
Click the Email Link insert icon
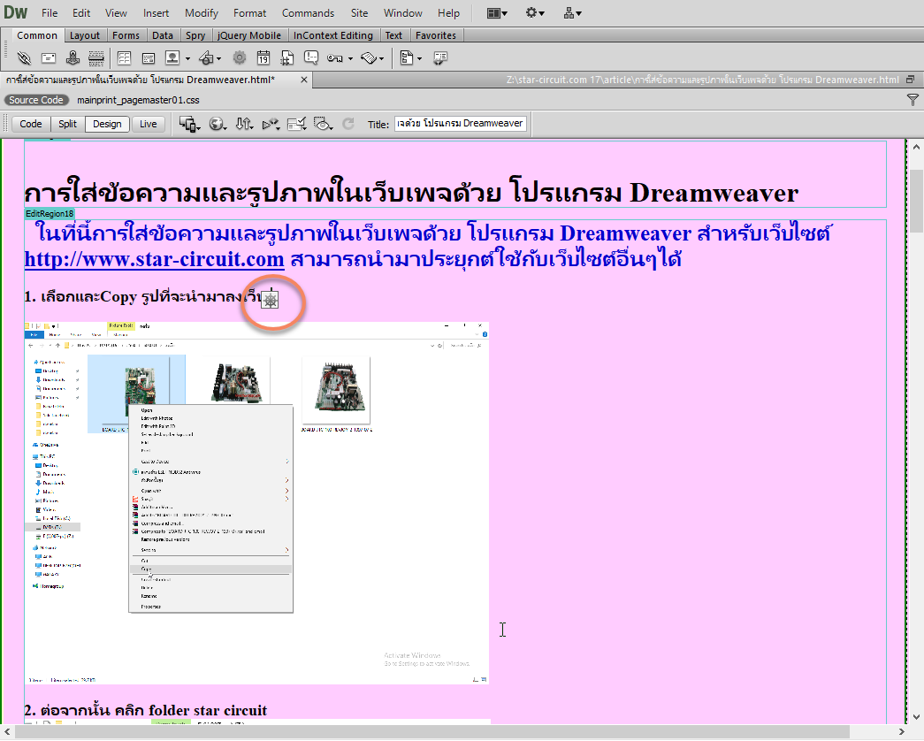click(49, 57)
